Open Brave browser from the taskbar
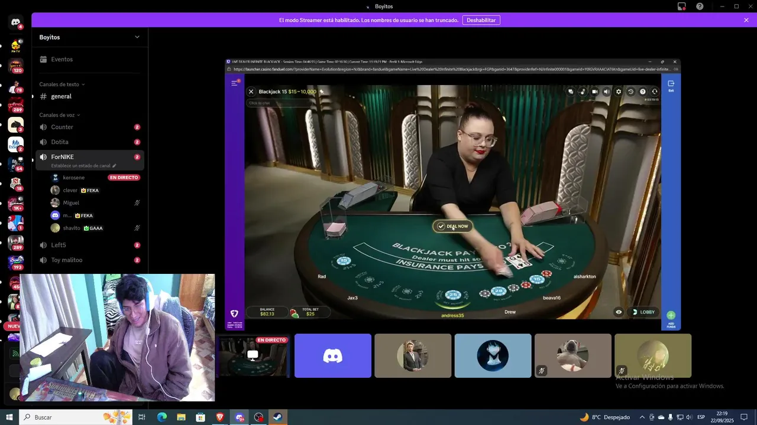The image size is (757, 425). coord(220,417)
